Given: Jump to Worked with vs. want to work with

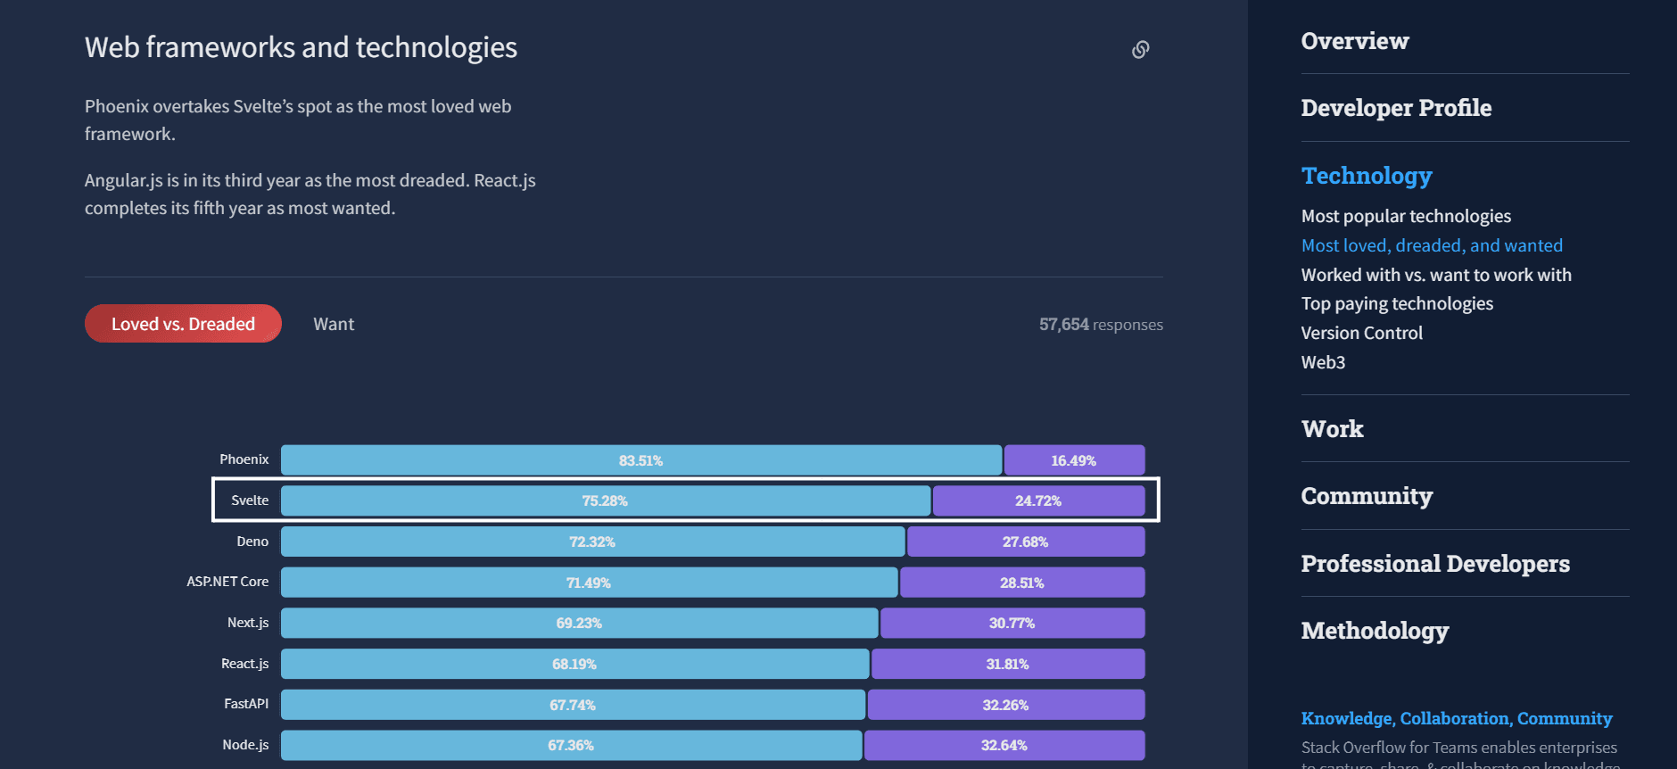Looking at the screenshot, I should coord(1436,275).
